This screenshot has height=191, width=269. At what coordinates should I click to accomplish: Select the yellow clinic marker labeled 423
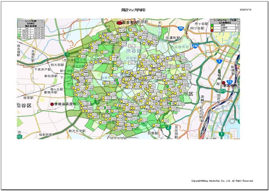click(154, 125)
